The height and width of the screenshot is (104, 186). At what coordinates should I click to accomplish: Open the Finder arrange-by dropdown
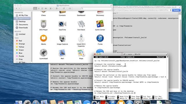[x=51, y=8]
